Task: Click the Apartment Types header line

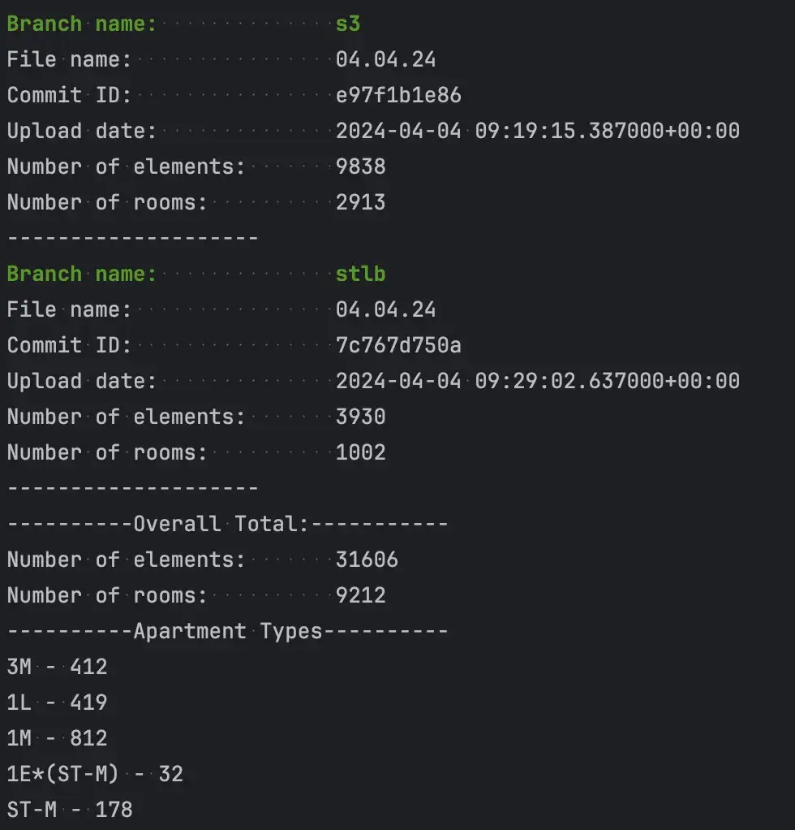Action: click(227, 631)
